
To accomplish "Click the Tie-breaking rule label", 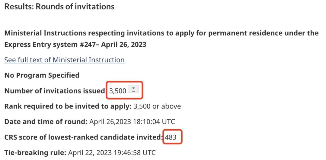I will (x=35, y=153).
